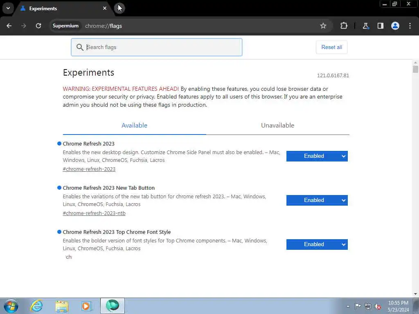Click the forward navigation arrow
The height and width of the screenshot is (314, 419).
[23, 26]
